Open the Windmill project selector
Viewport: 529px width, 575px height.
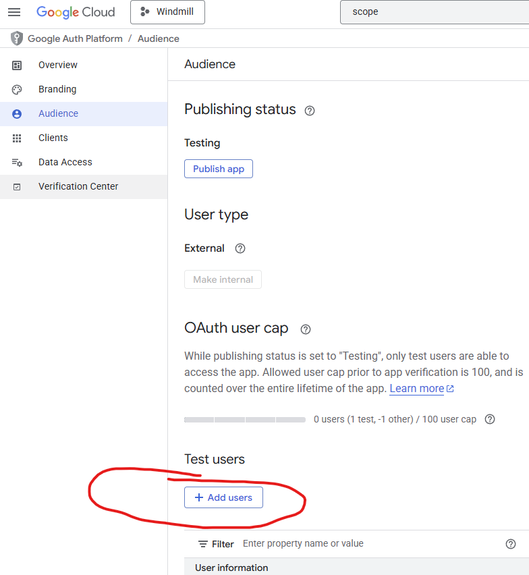click(x=167, y=12)
